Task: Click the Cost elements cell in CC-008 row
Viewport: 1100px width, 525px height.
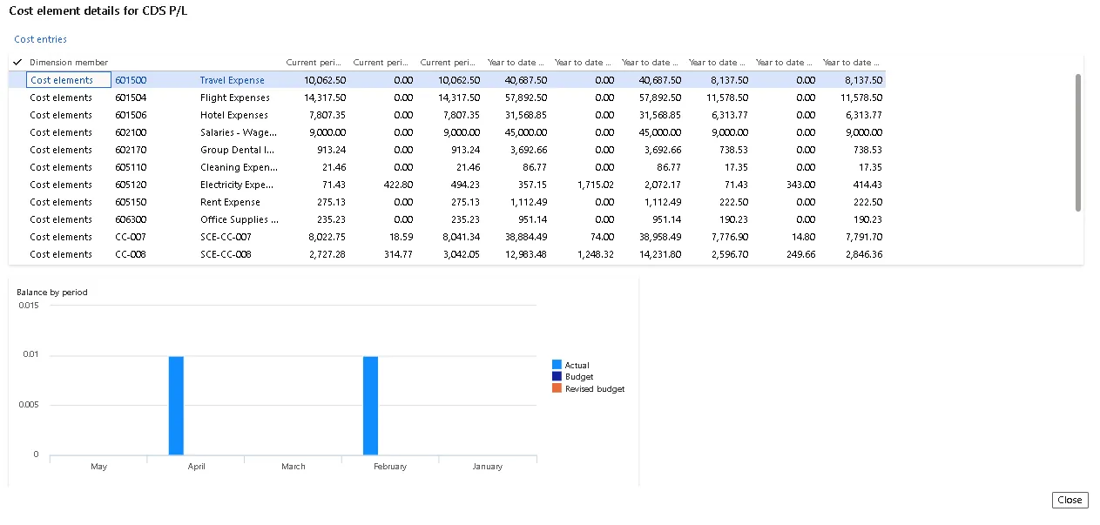Action: [x=61, y=254]
